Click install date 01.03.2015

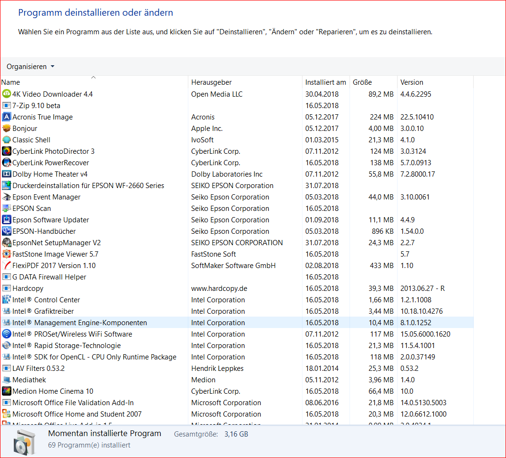[x=322, y=140]
